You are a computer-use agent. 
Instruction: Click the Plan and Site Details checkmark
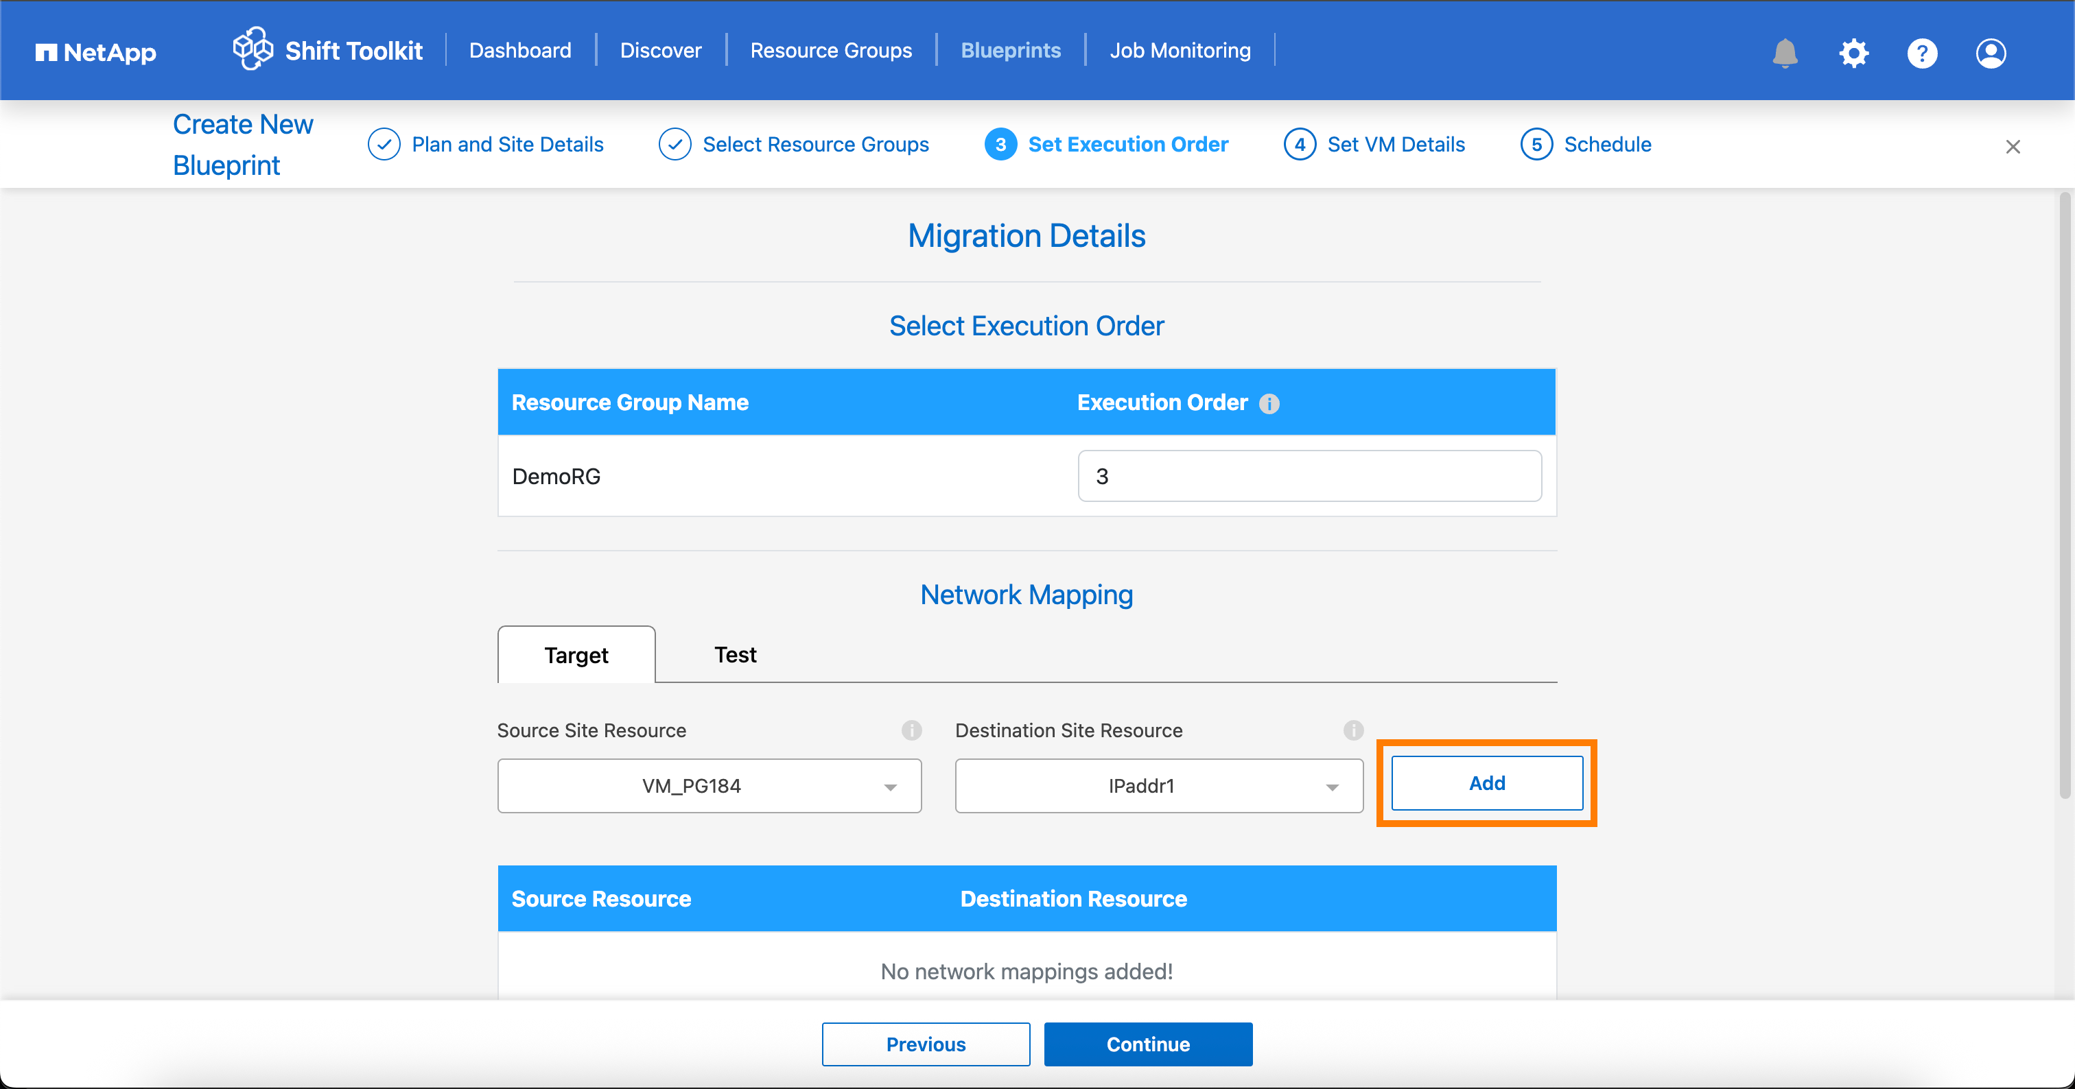[x=384, y=145]
